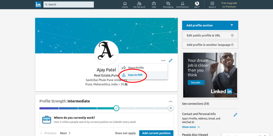Click the three-dots More button on profile

coord(163,61)
